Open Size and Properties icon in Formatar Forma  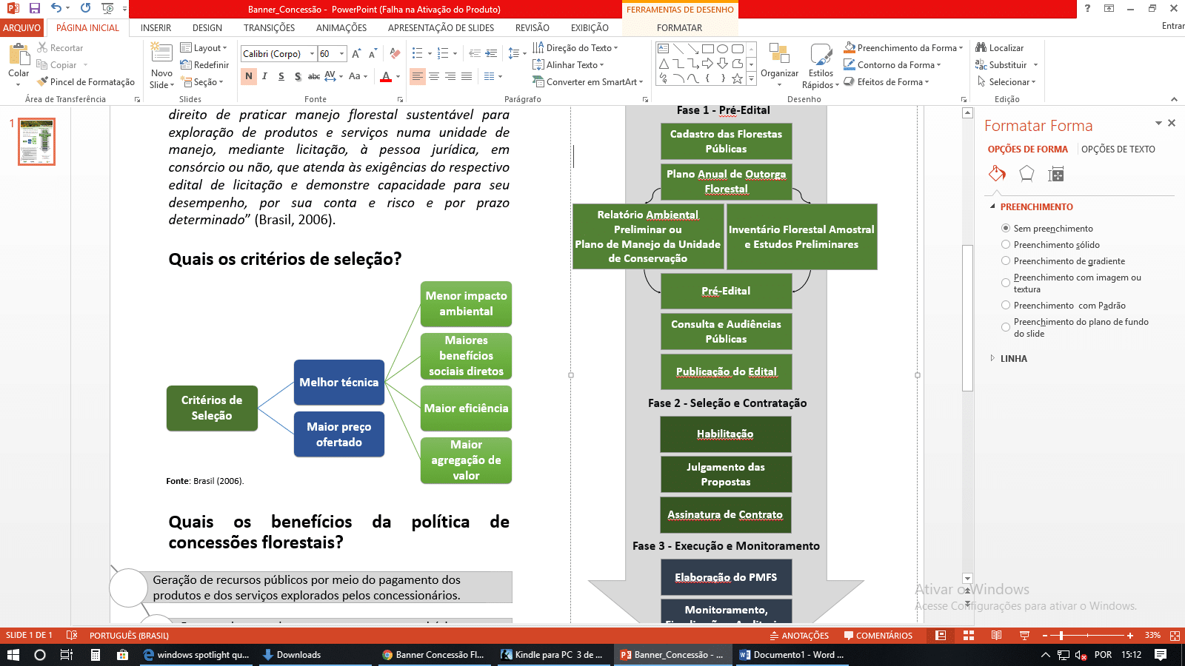pos(1055,174)
